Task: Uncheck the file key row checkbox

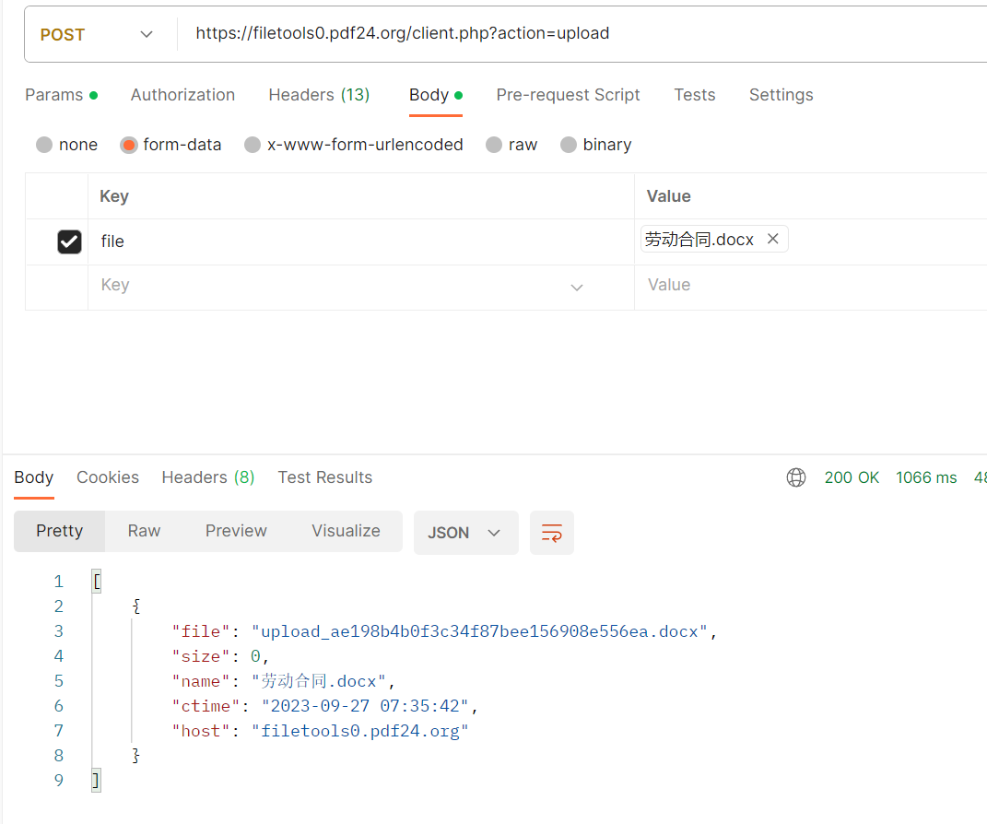Action: (x=69, y=241)
